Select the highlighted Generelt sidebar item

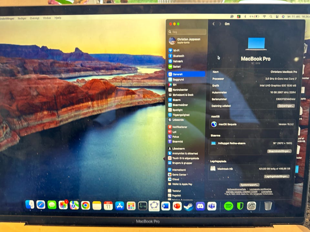tap(186, 74)
